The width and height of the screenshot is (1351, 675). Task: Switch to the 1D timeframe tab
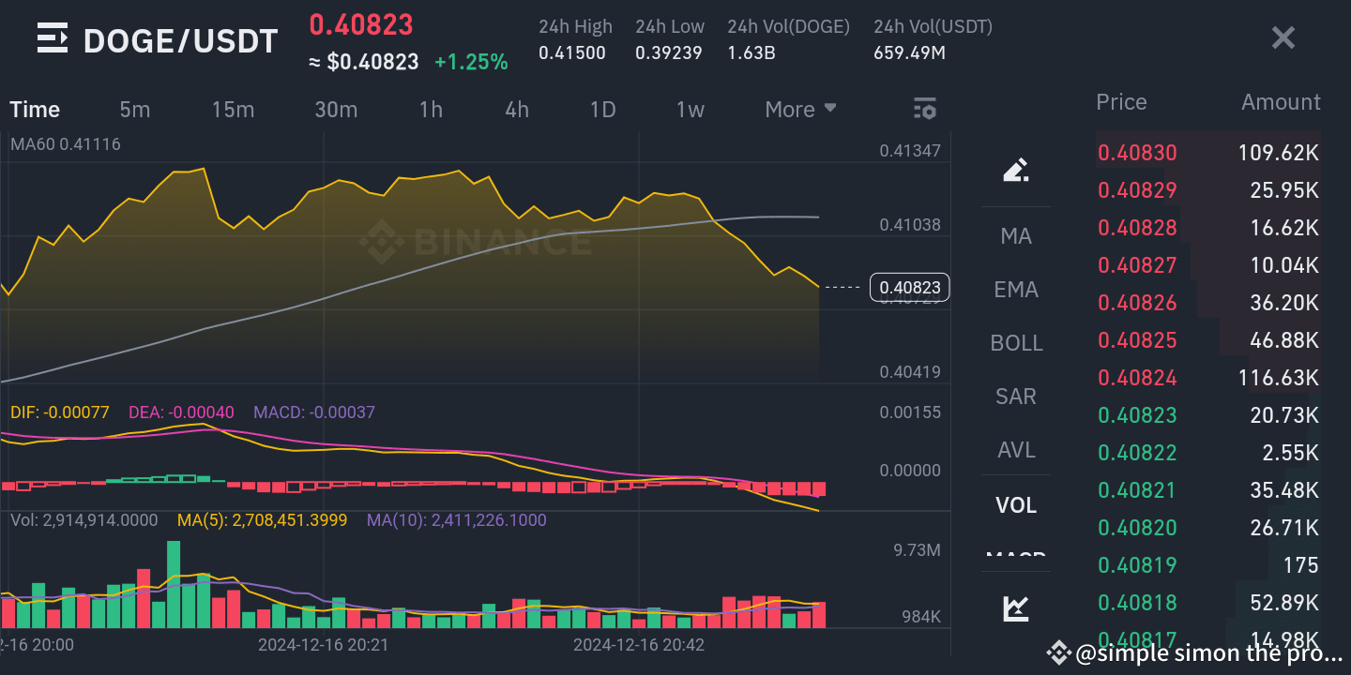(602, 109)
